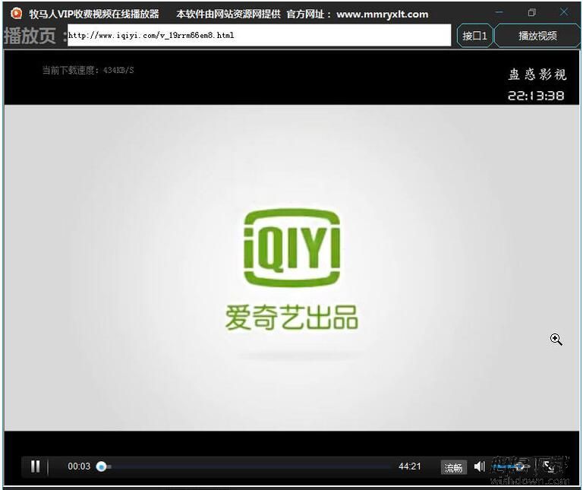Click the total duration 44:21 label
Screen dimensions: 583x490
point(409,466)
